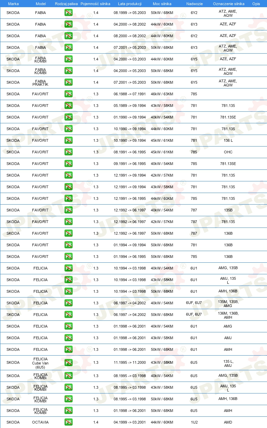This screenshot has height=428, width=267.
Task: Click the 'Moc silnika' column header
Action: coord(162,3)
